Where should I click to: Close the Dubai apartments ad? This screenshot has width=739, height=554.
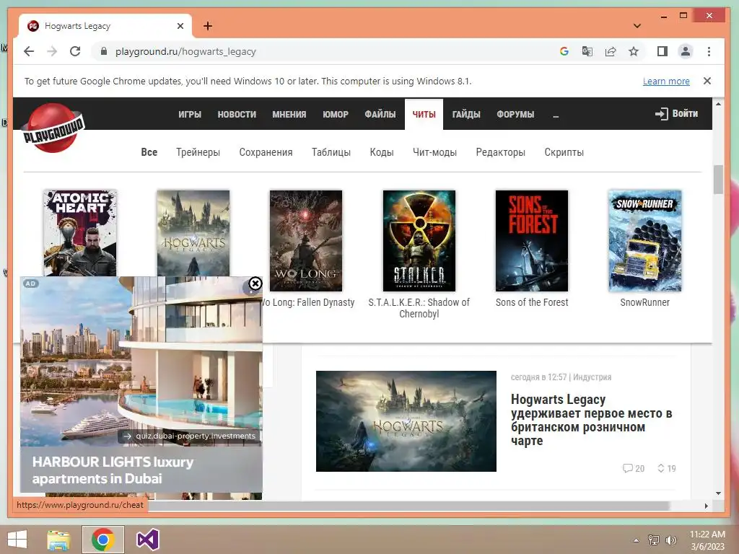click(x=255, y=283)
